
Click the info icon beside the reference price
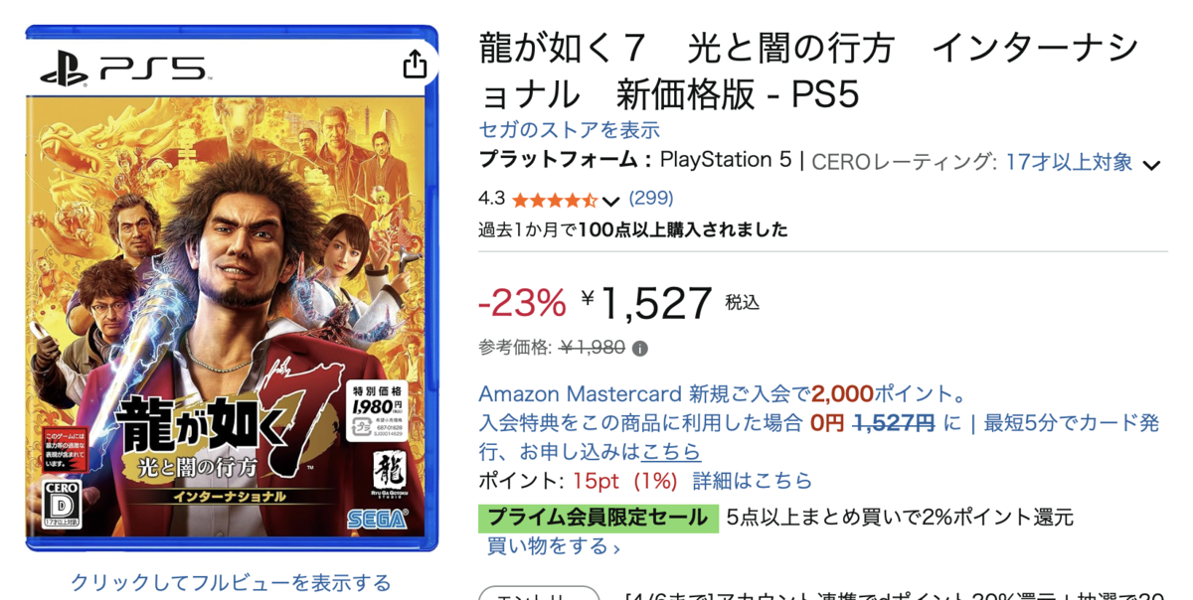[640, 349]
